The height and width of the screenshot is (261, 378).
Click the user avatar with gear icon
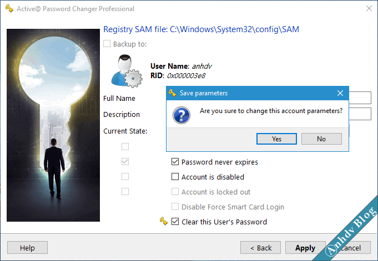tap(127, 71)
